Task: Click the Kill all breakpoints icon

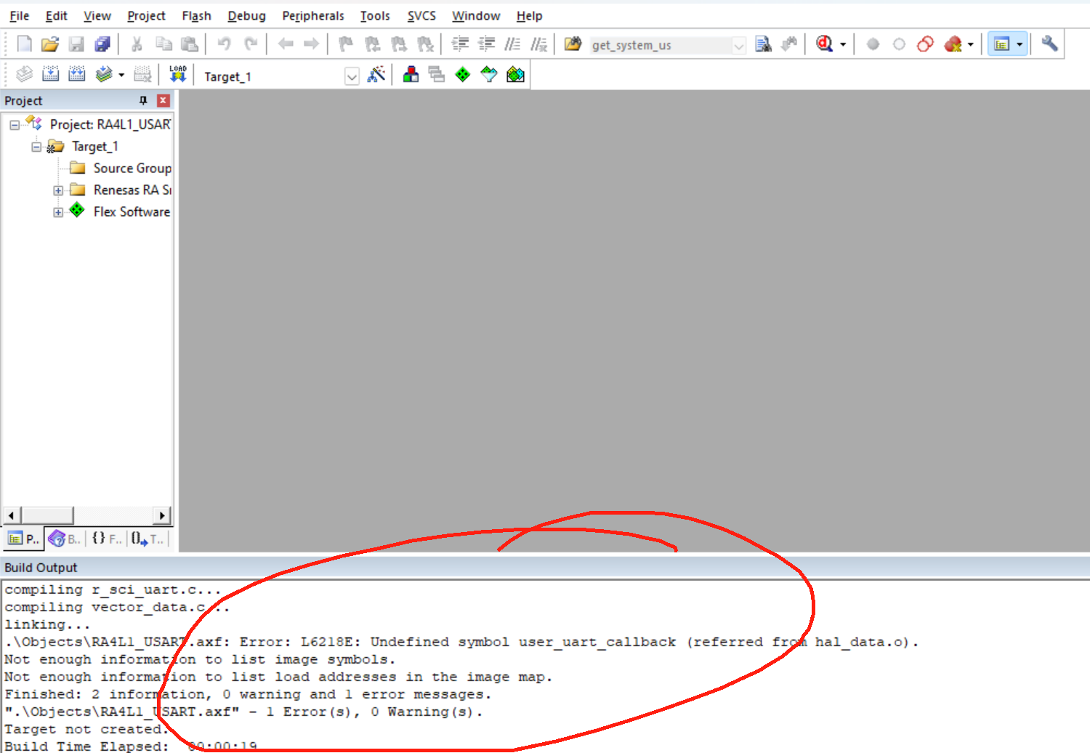Action: coord(953,44)
